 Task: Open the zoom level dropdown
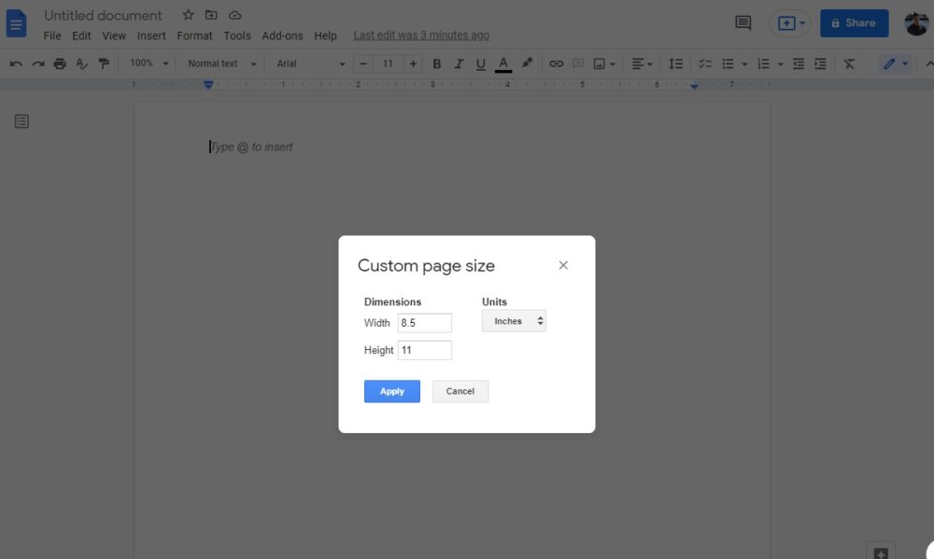tap(147, 63)
